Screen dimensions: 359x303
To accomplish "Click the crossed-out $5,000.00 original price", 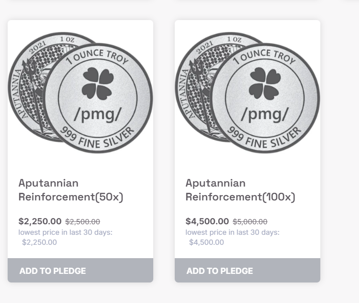I will click(250, 222).
